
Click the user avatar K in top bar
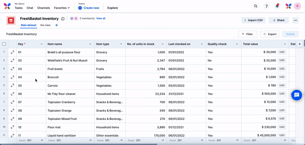tap(297, 6)
